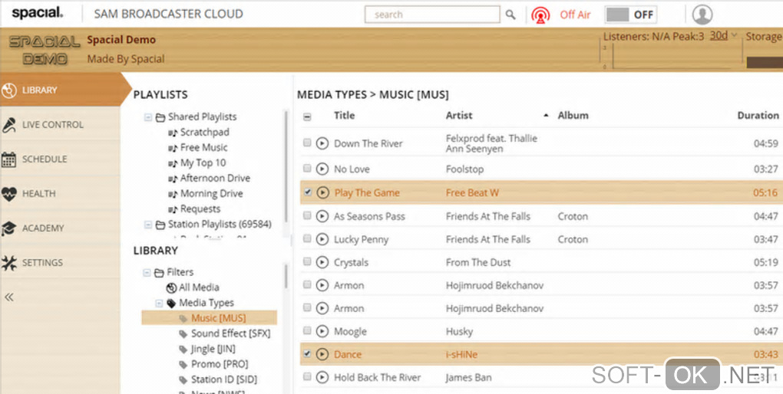Viewport: 783px width, 394px height.
Task: Uncheck the Play The Game checkbox
Action: pyautogui.click(x=308, y=192)
